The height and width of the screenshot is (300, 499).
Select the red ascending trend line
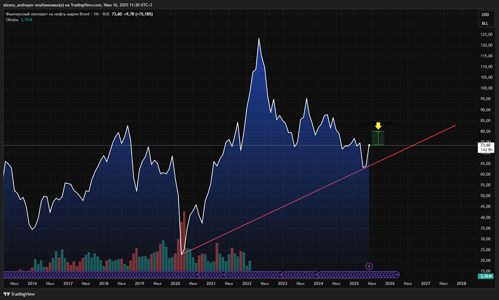[318, 190]
